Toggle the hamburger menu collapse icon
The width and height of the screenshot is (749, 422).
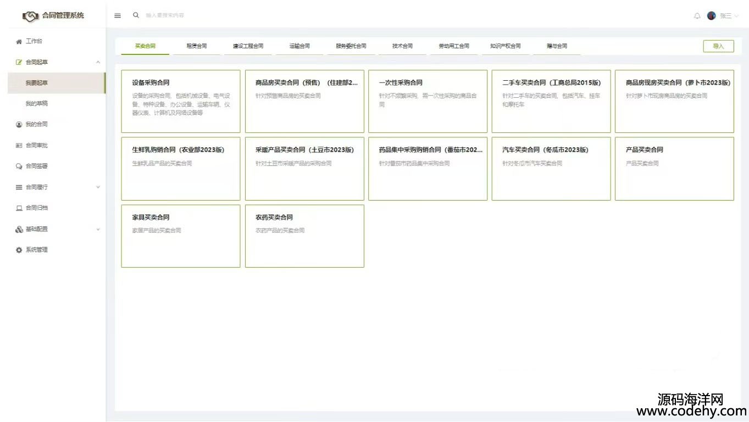click(x=118, y=15)
